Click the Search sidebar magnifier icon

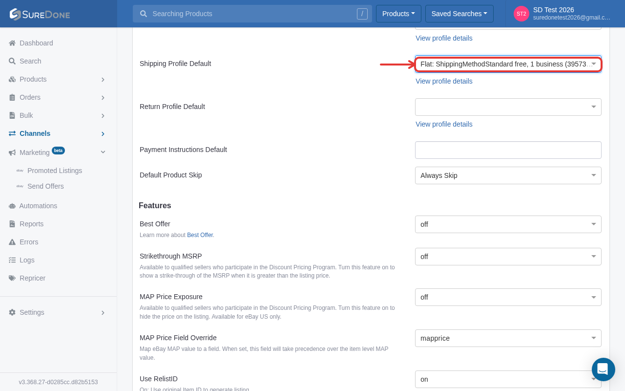coord(12,61)
